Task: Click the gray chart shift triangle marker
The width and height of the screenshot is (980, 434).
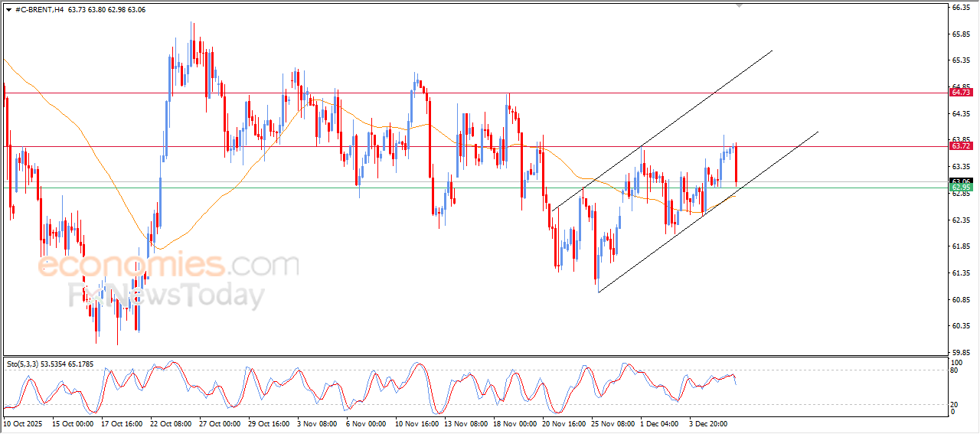Action: pos(739,5)
